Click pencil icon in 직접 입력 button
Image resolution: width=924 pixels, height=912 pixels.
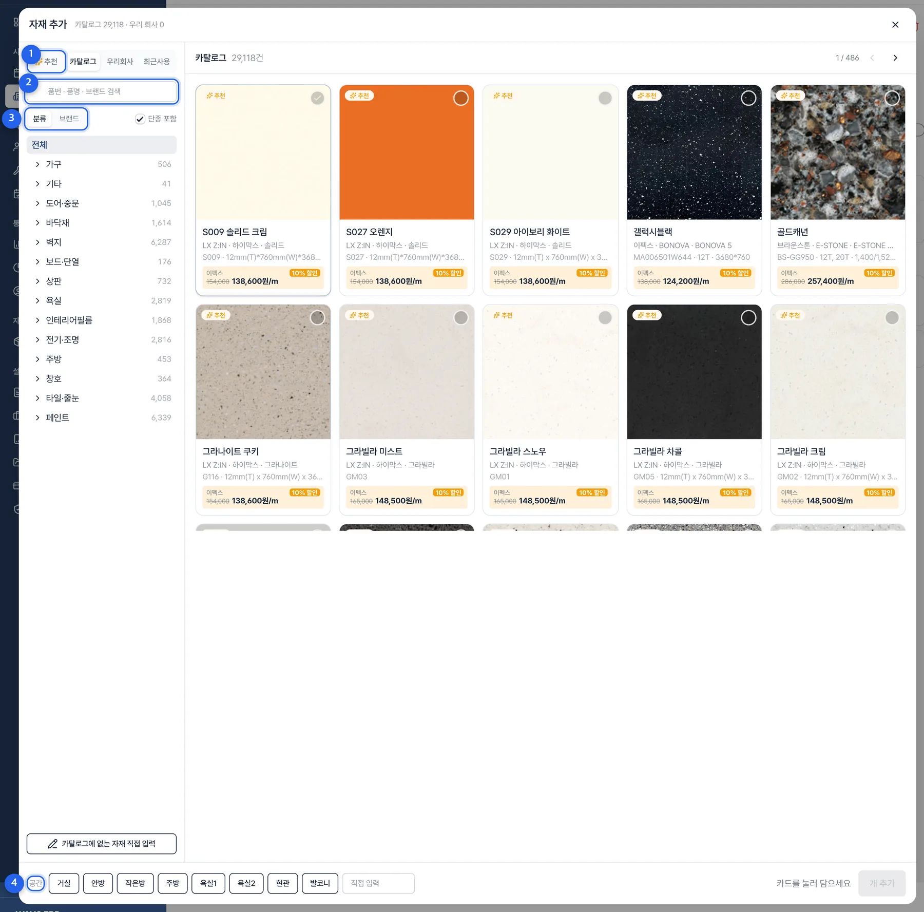pyautogui.click(x=52, y=844)
